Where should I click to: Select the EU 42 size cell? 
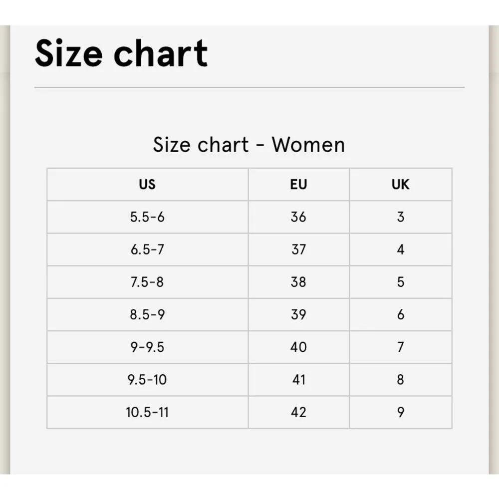click(x=298, y=412)
